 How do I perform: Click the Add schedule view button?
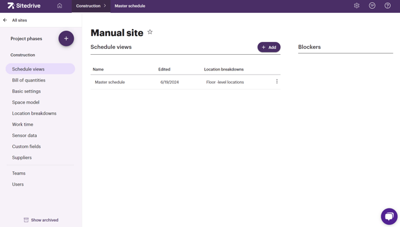[x=269, y=47]
